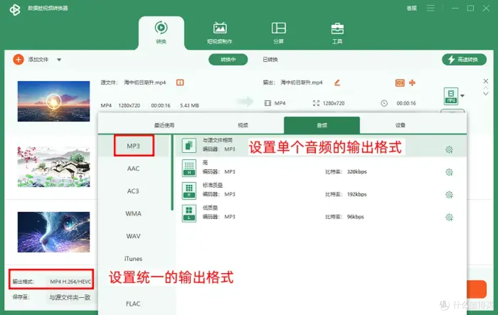Image resolution: width=498 pixels, height=315 pixels.
Task: Switch to the 音频 format tab
Action: 322,125
